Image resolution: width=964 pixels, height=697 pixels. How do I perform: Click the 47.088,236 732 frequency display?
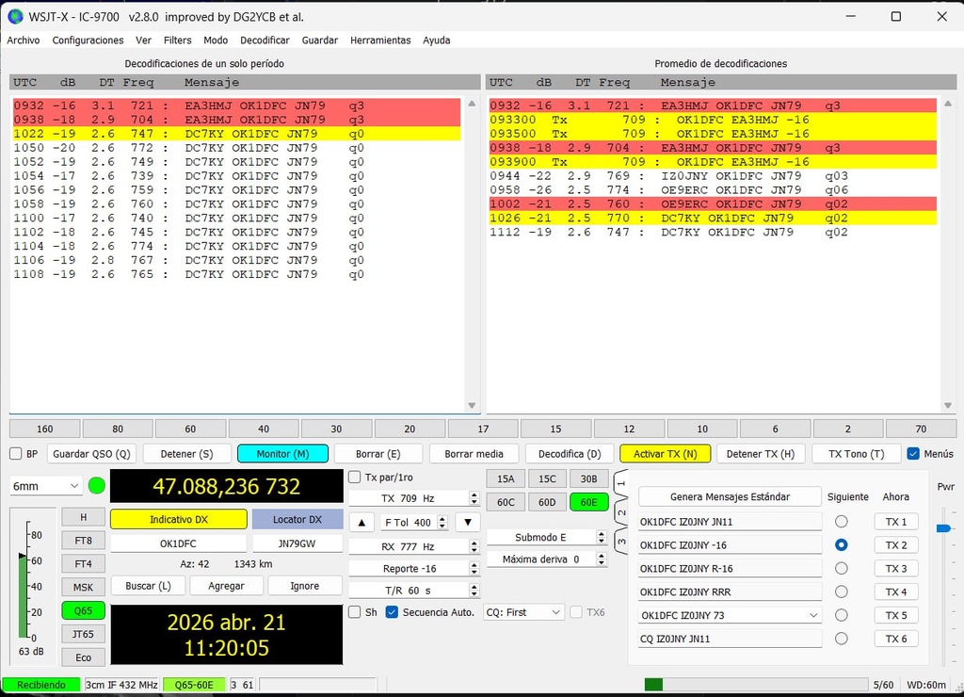tap(227, 486)
